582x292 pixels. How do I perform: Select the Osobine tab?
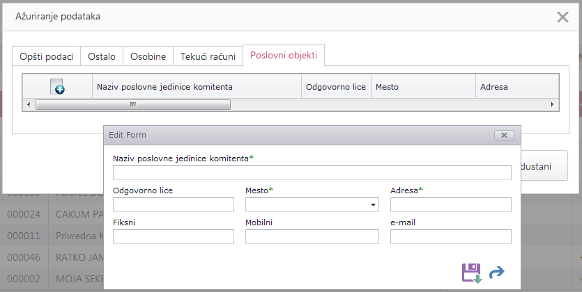point(148,56)
